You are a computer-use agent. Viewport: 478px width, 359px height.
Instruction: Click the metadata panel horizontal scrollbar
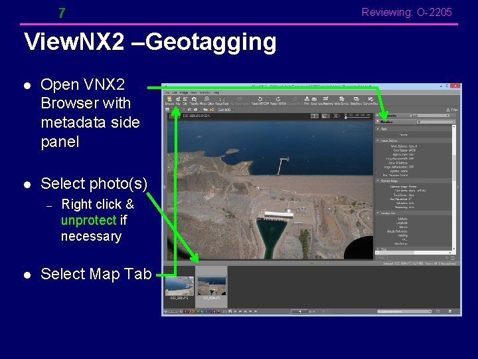coord(413,253)
